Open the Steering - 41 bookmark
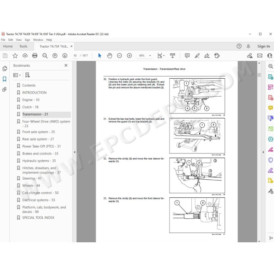 click(x=32, y=178)
